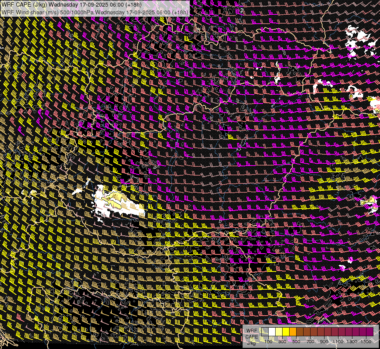380x349 pixels.
Task: Click the 1300 legend tick label
Action: [352, 342]
